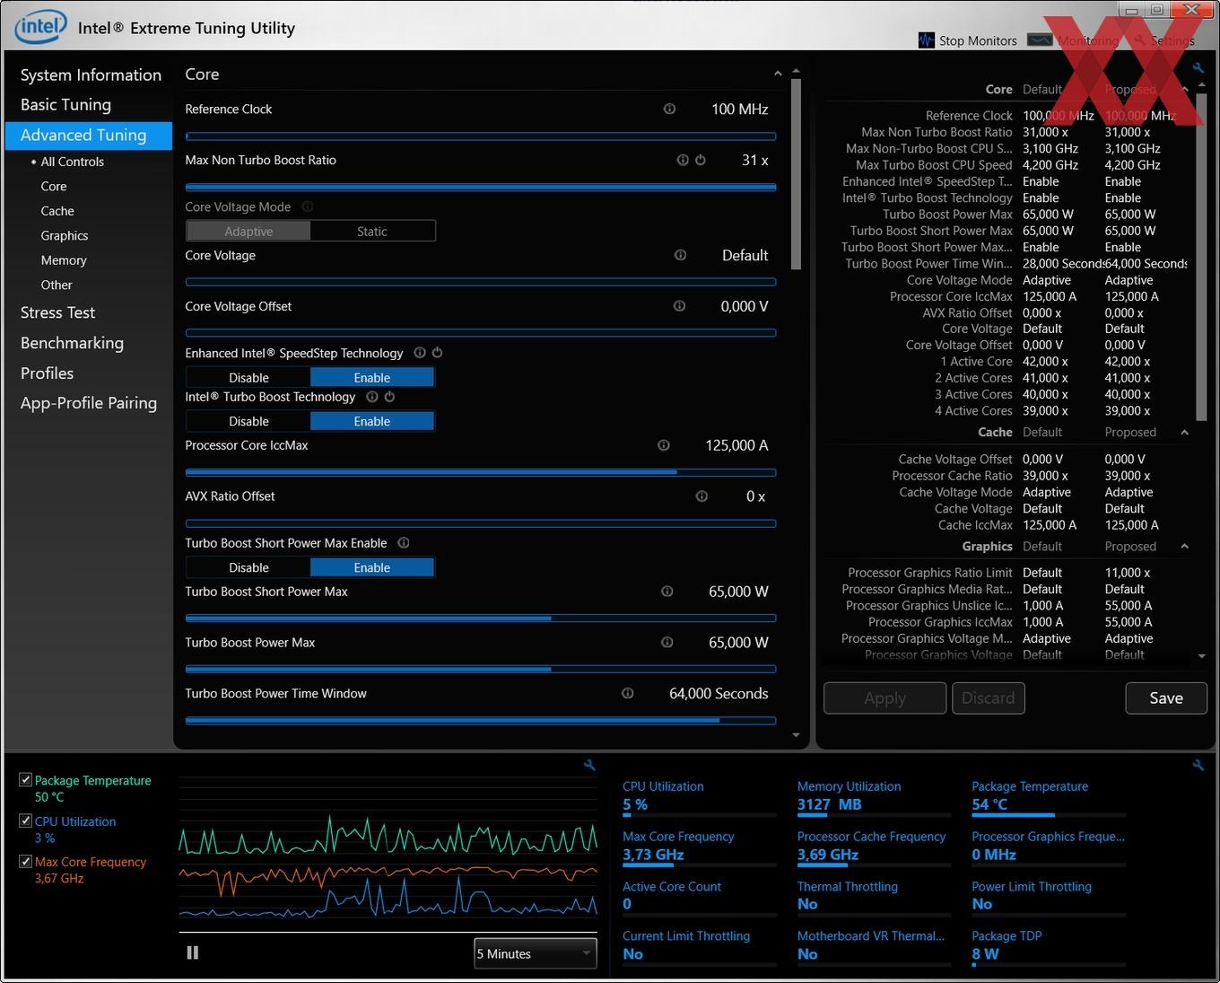1220x983 pixels.
Task: Click the Save button
Action: (1166, 698)
